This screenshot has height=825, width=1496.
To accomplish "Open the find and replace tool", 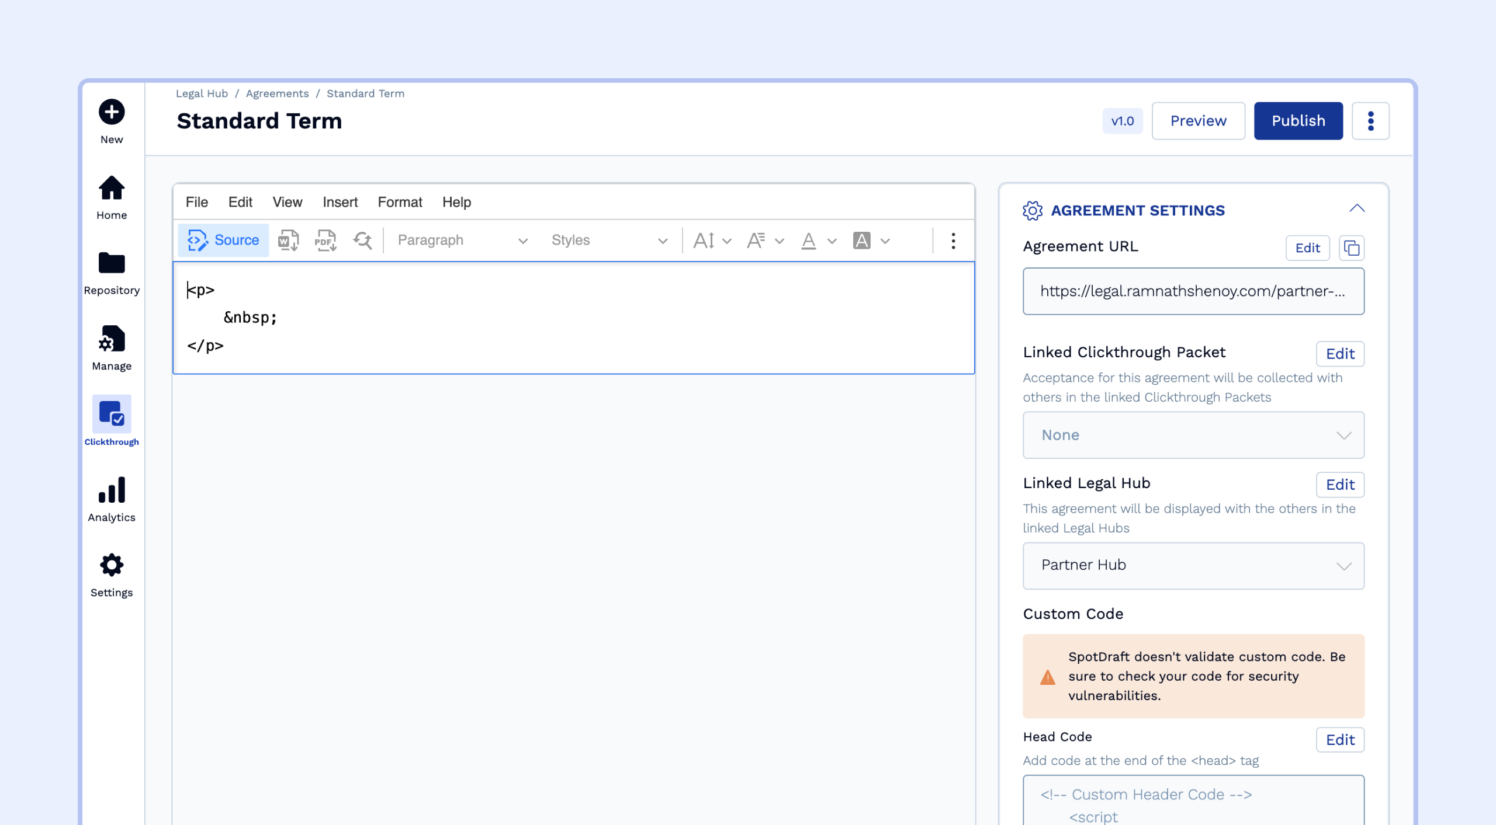I will tap(362, 241).
